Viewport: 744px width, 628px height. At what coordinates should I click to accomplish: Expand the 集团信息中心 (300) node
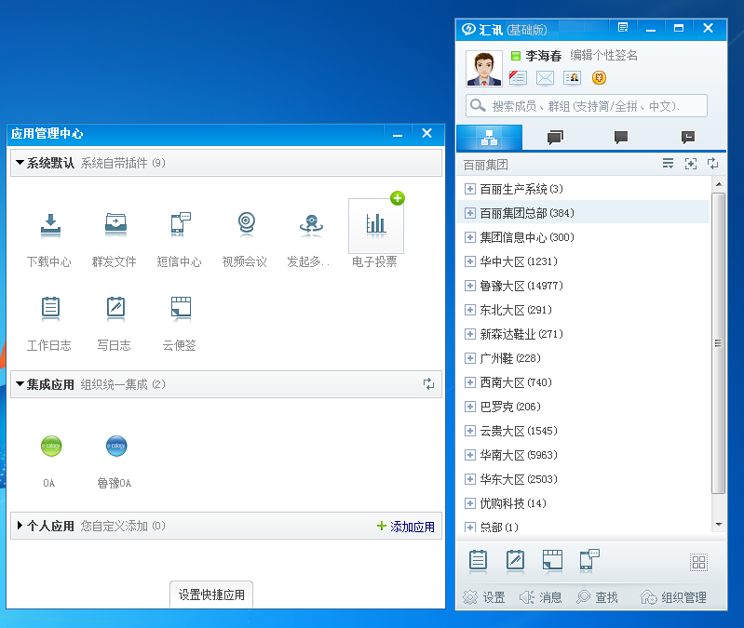click(x=469, y=237)
